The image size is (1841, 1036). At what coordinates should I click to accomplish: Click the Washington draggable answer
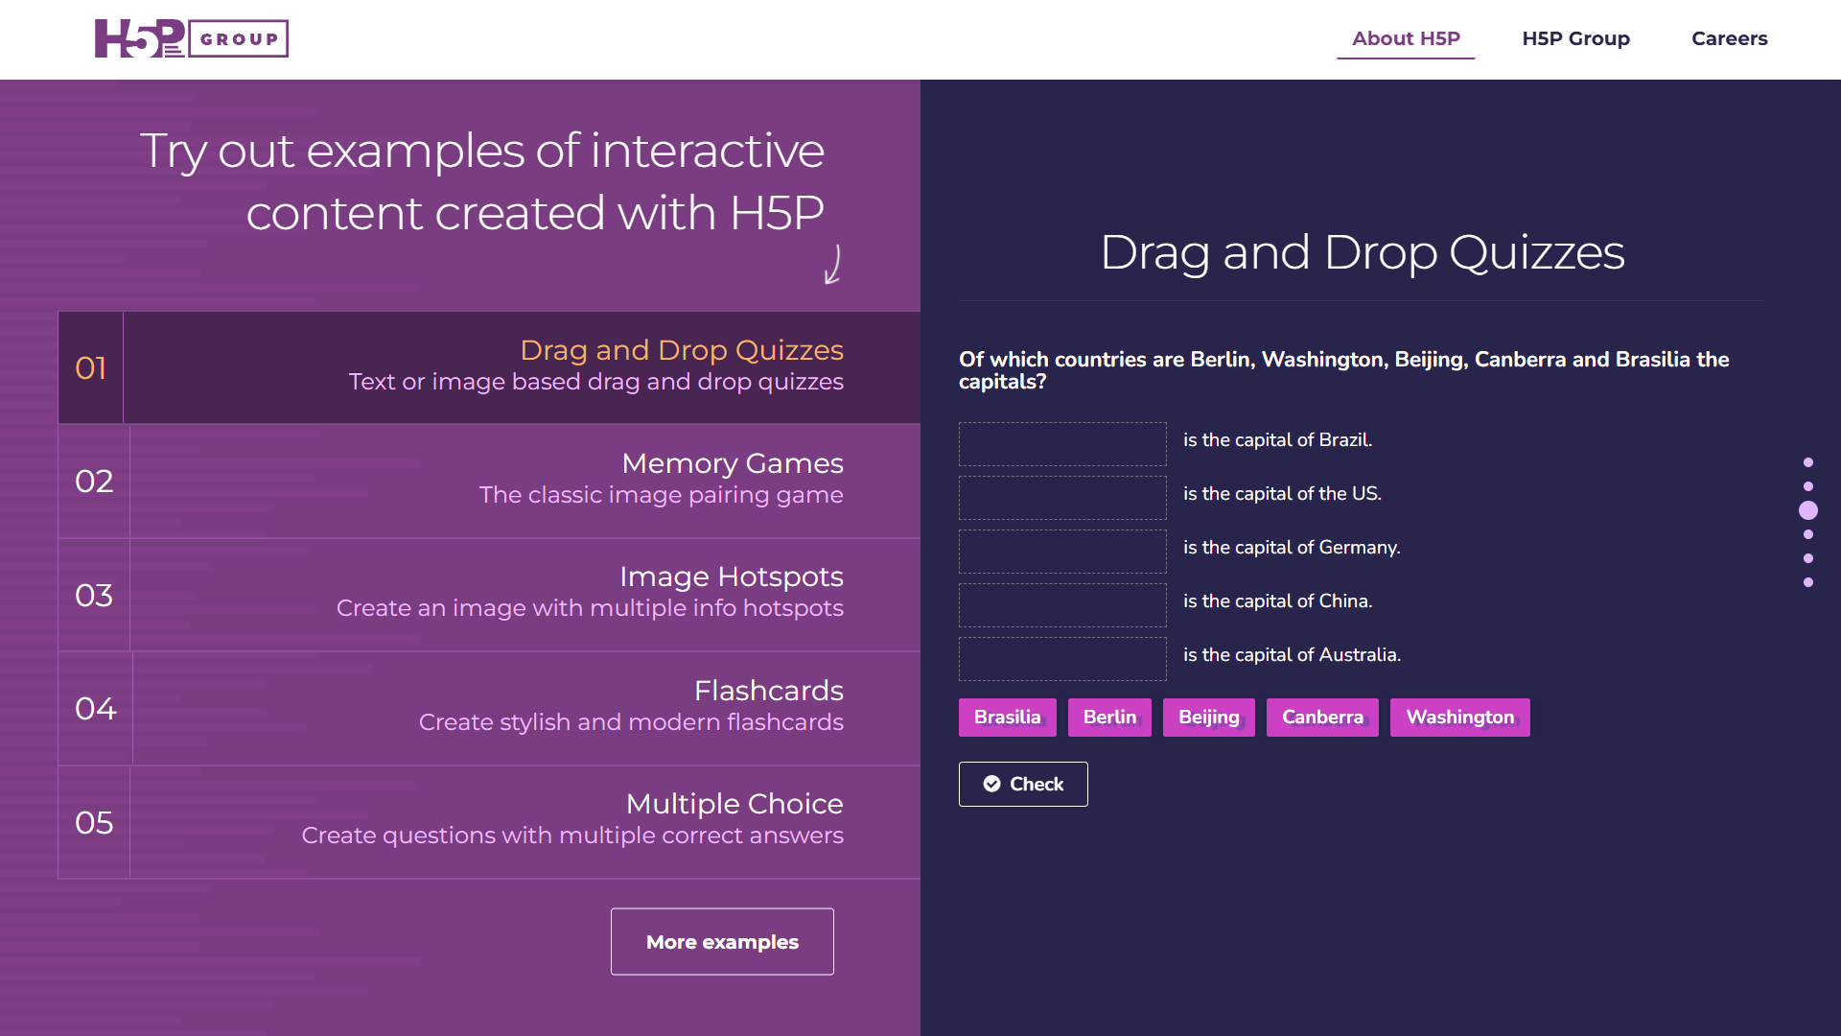point(1459,718)
